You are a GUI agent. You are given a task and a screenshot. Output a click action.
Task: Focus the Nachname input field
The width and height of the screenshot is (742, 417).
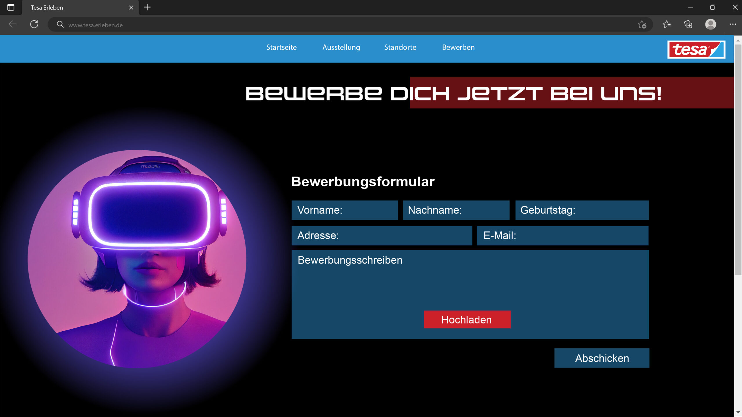(456, 210)
